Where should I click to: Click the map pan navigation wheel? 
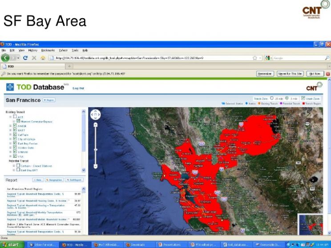point(95,115)
